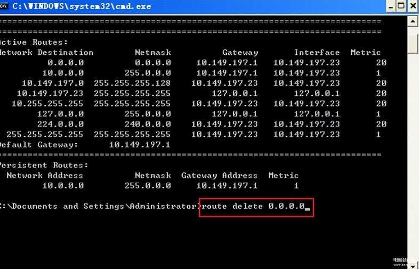Select destination 10.149.197.0
Viewport: 419px width, 269px height.
(53, 83)
